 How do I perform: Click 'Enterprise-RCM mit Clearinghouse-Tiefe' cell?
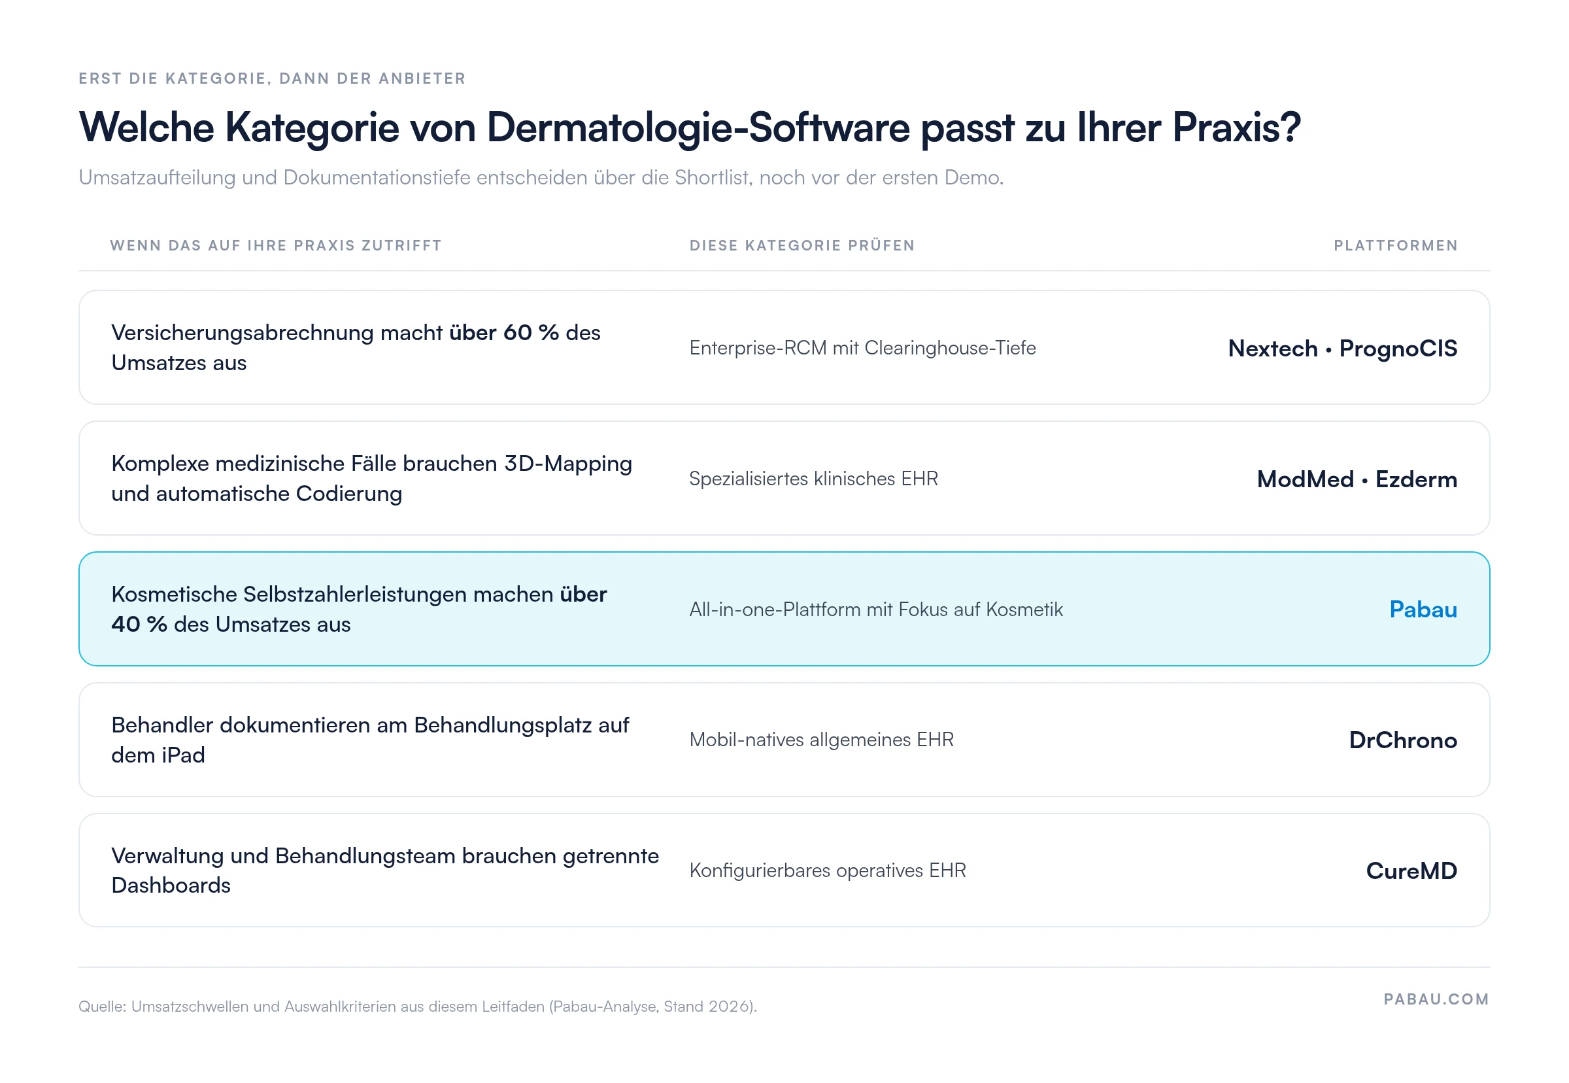(x=862, y=347)
